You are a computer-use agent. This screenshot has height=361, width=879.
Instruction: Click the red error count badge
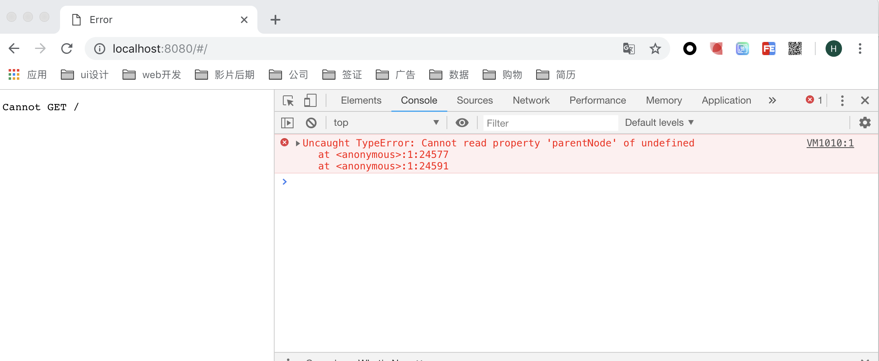coord(814,100)
